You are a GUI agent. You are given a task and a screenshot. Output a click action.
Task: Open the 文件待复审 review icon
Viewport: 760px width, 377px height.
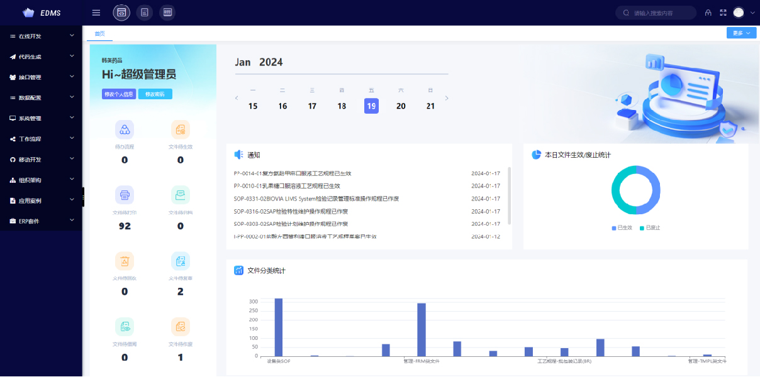181,261
